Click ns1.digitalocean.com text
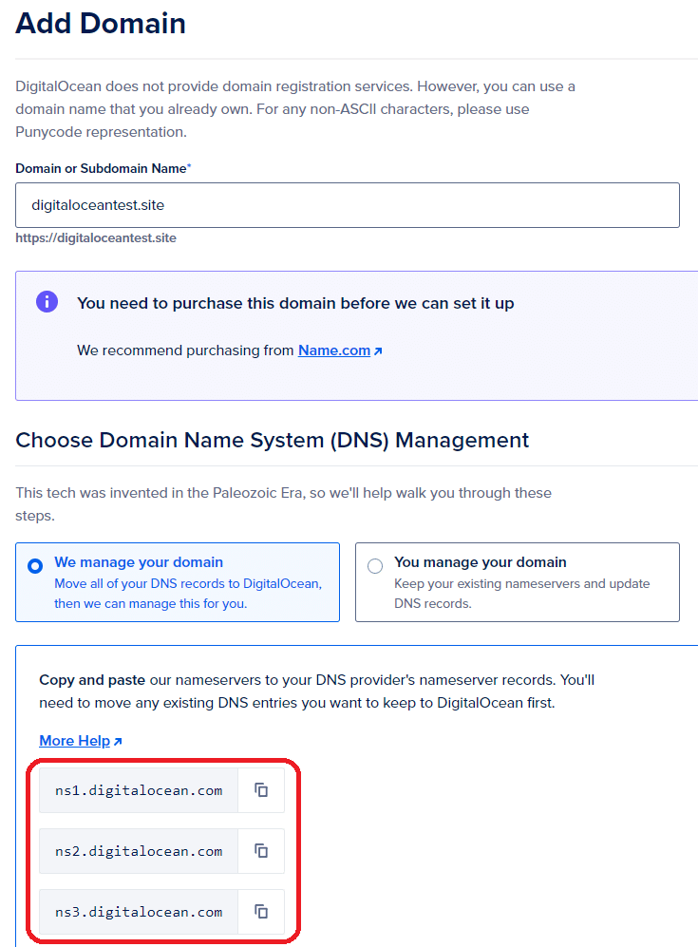Screen dimensions: 698x947 tap(139, 790)
